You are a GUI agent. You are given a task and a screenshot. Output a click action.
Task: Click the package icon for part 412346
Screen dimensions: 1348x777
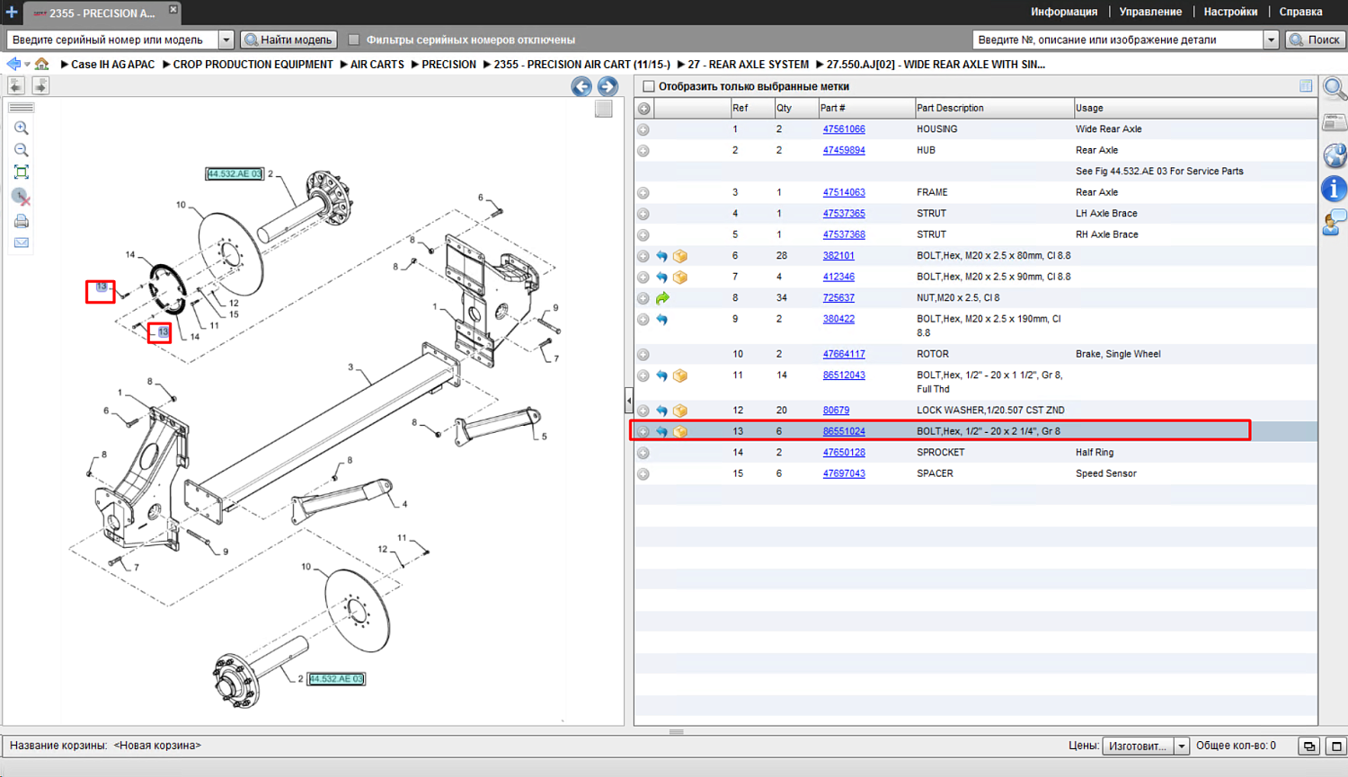point(680,278)
